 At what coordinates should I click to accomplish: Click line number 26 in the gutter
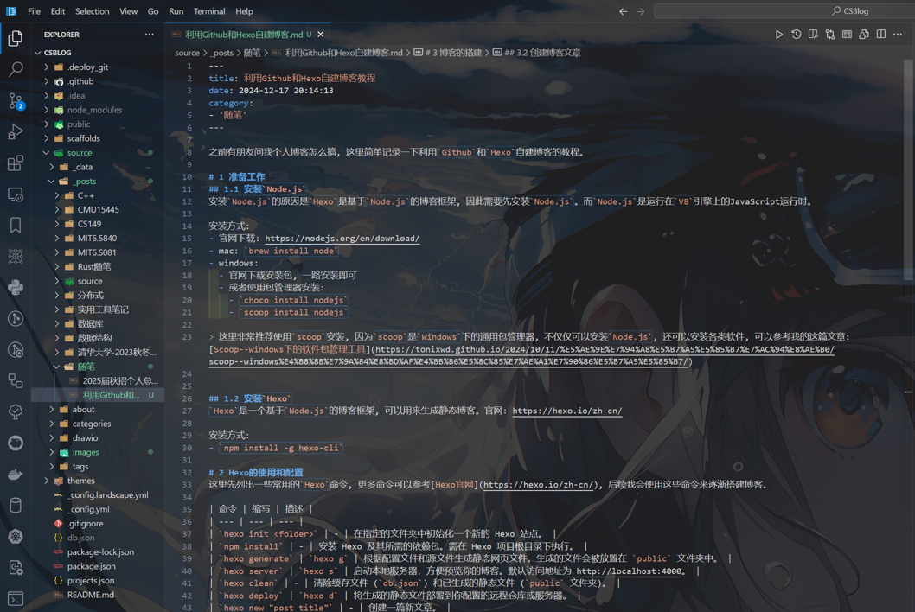pos(187,398)
